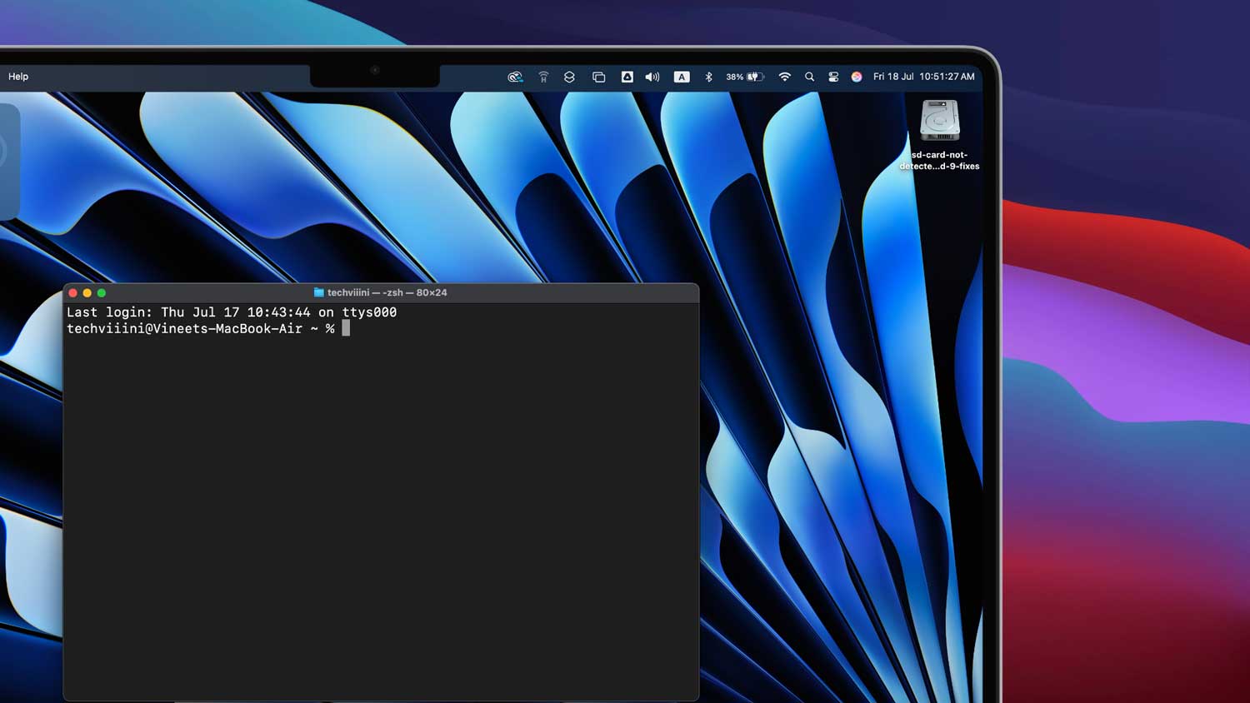Click the stacked-box menu bar icon
Screen dimensions: 1250x703
(x=569, y=76)
